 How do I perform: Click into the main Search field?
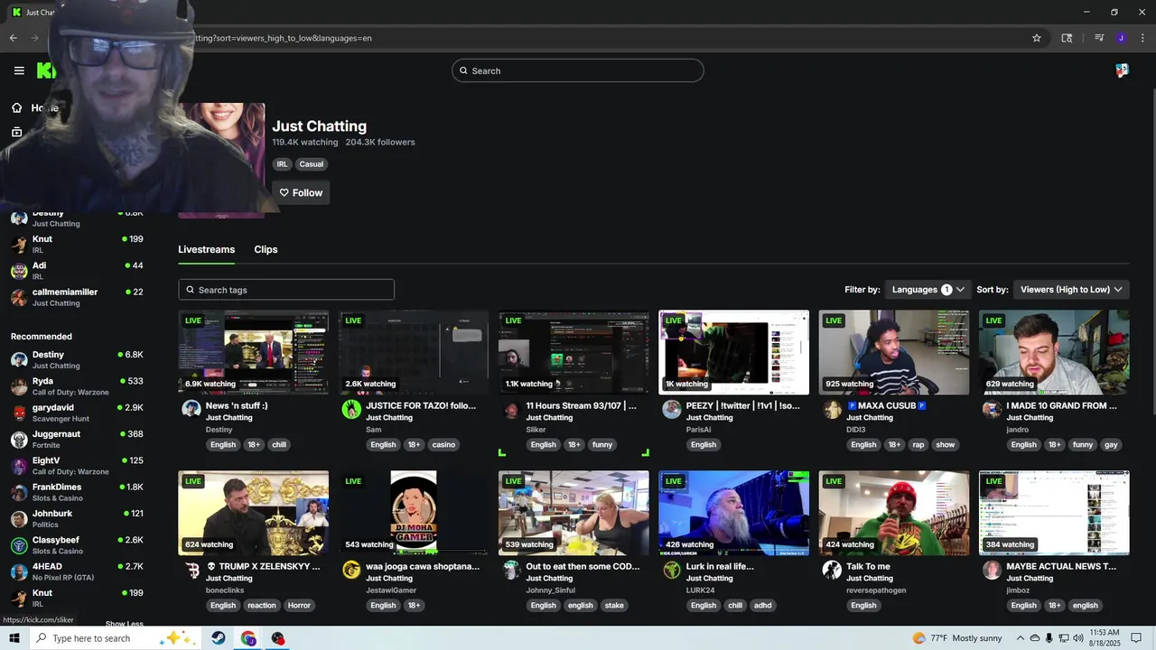[578, 70]
